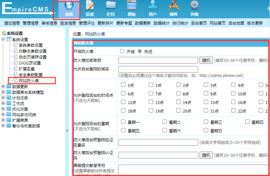
Task: Open the 系统 globe icon in top navigation
Action: (69, 5)
